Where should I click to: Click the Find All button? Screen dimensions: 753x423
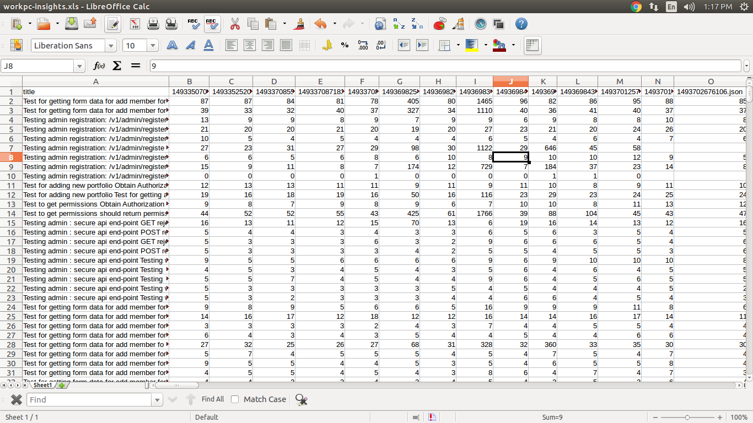(x=213, y=399)
